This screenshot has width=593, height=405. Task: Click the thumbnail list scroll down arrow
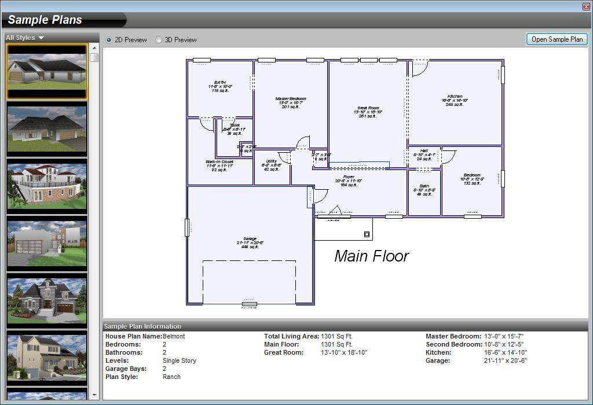click(x=94, y=395)
